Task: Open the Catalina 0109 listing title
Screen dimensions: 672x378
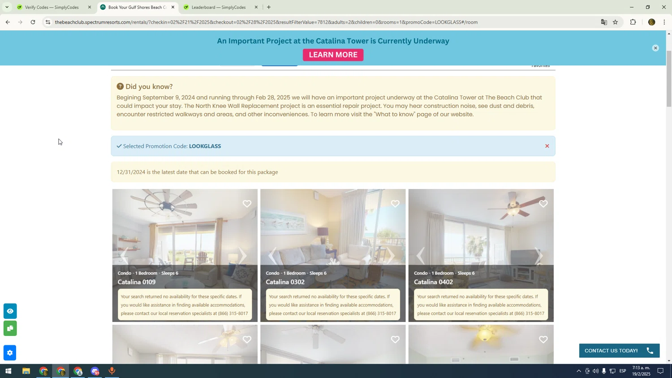Action: click(x=137, y=282)
